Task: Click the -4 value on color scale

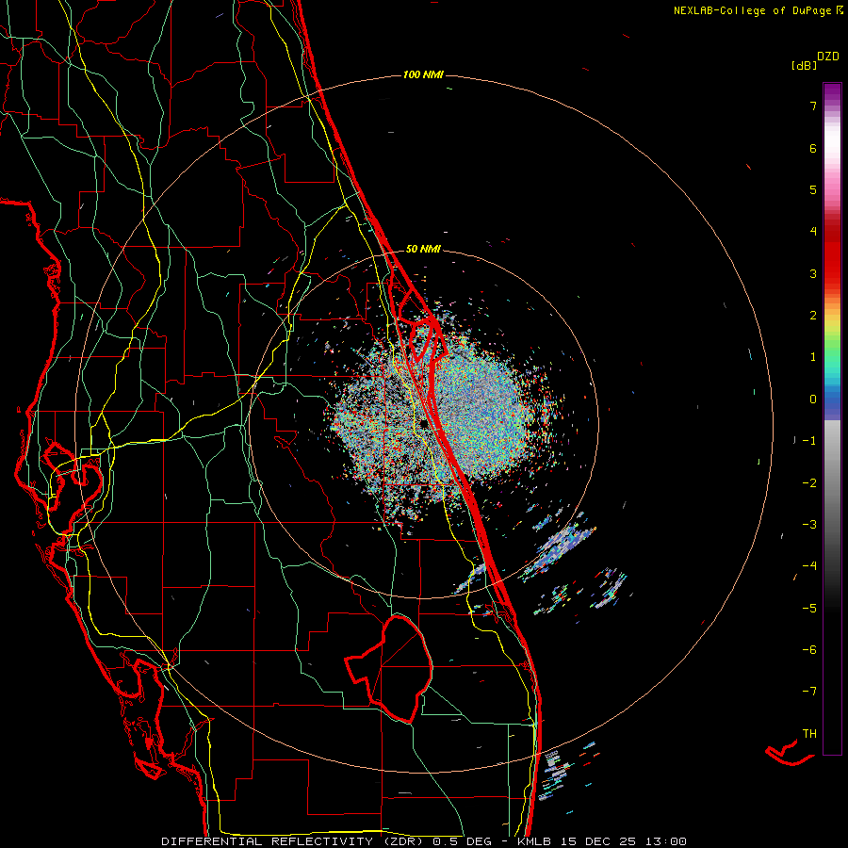Action: [x=809, y=566]
